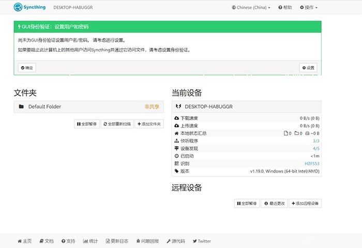Image resolution: width=362 pixels, height=248 pixels.
Task: Click the 3/3 listeners value
Action: 316,141
